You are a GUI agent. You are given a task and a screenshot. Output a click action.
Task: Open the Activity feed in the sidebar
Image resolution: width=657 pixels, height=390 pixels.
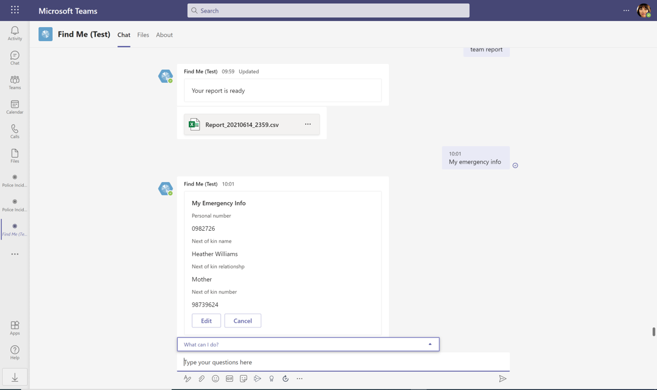coord(15,33)
